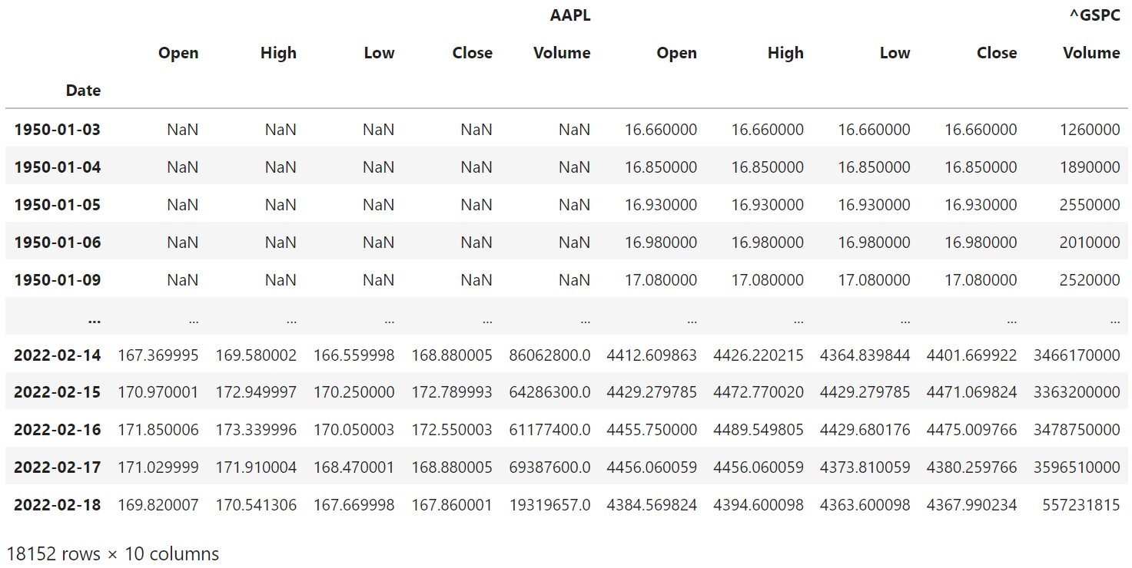This screenshot has height=568, width=1132.
Task: Click the 18152 rows × 10 columns summary
Action: (x=113, y=553)
